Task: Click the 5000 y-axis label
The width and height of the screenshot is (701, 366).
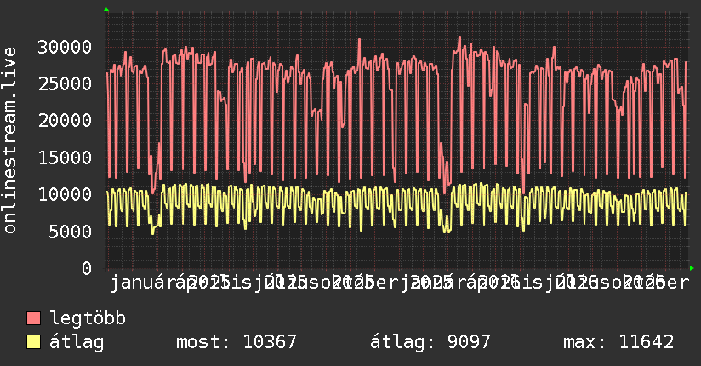Action: (71, 232)
